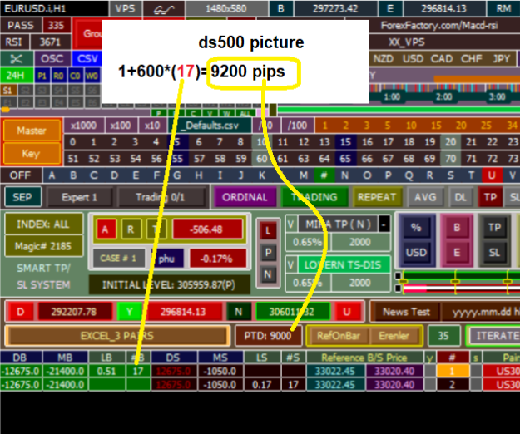520x434 pixels.
Task: Select the R0 button
Action: tap(58, 76)
